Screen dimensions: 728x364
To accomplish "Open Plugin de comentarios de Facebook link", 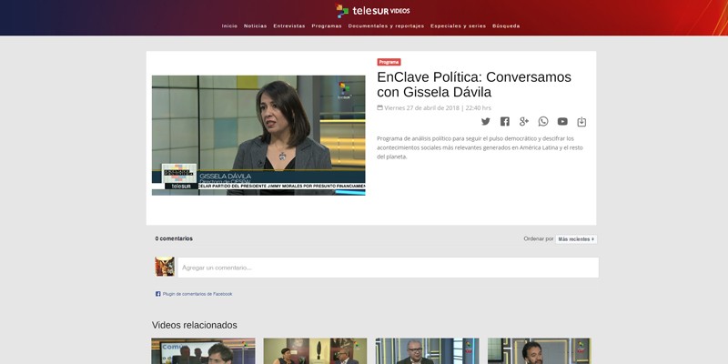I will (x=197, y=294).
